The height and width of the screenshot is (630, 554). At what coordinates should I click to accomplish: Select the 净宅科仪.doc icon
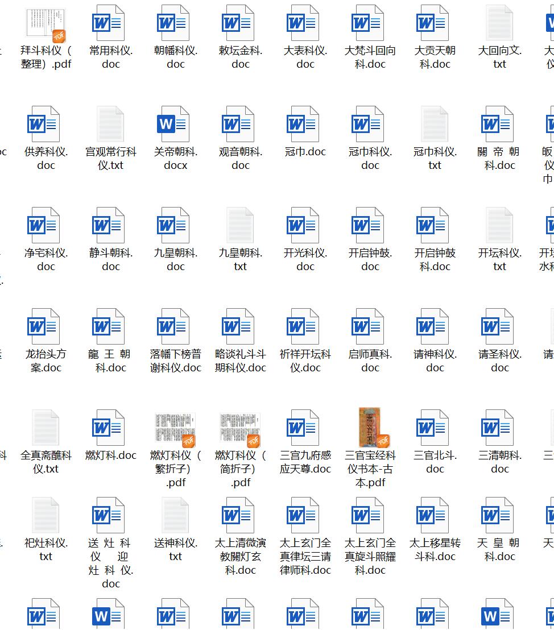coord(44,225)
